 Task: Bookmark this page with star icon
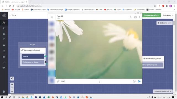155,6
